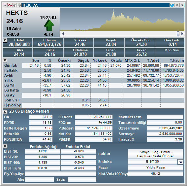Collapse the 23-06 Bilanço Verileri panel
The width and height of the screenshot is (187, 186).
click(5, 112)
